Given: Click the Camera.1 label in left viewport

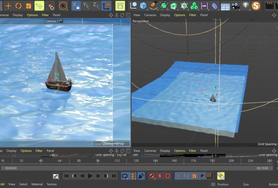Looking at the screenshot, I should [x=51, y=21].
